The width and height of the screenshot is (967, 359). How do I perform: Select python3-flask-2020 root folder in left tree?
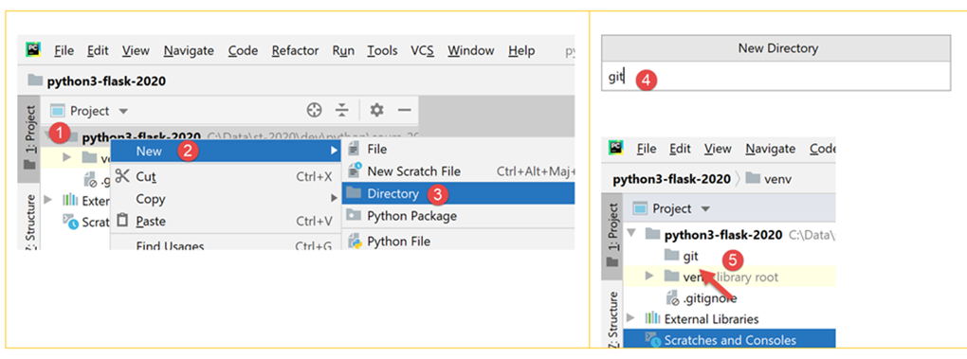[141, 136]
